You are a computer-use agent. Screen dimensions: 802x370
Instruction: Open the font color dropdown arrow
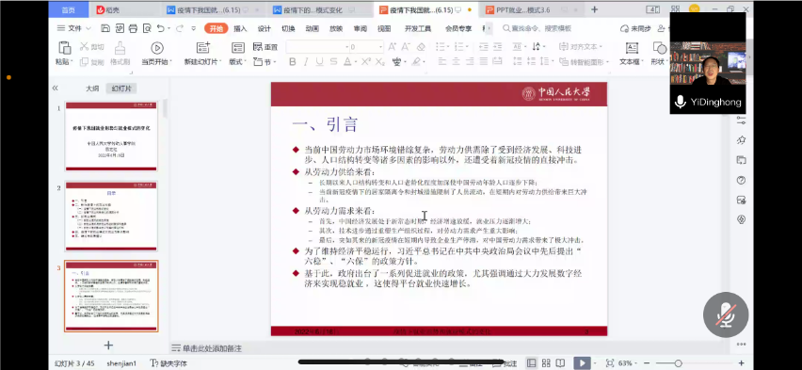coord(356,62)
